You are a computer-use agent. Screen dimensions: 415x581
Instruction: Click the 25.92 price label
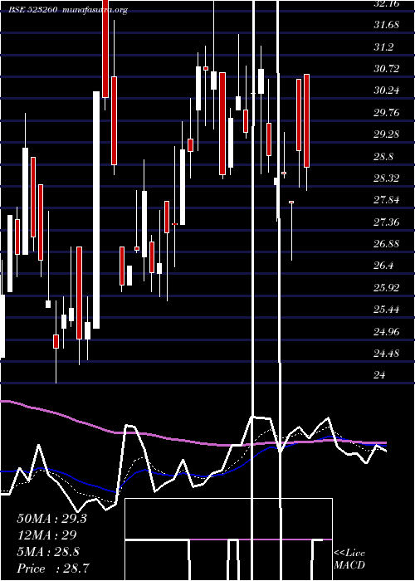387,287
